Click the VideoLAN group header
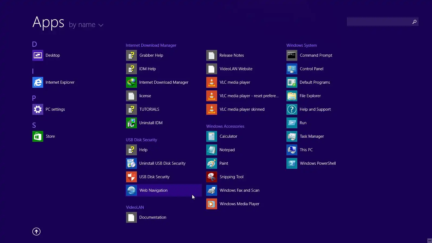This screenshot has height=243, width=432. [135, 207]
